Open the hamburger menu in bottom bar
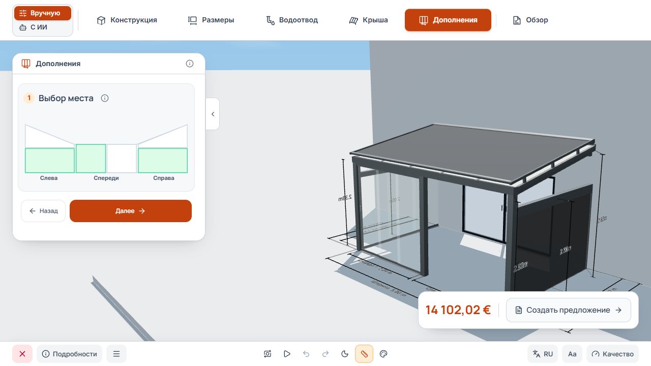The image size is (651, 366). pos(116,354)
